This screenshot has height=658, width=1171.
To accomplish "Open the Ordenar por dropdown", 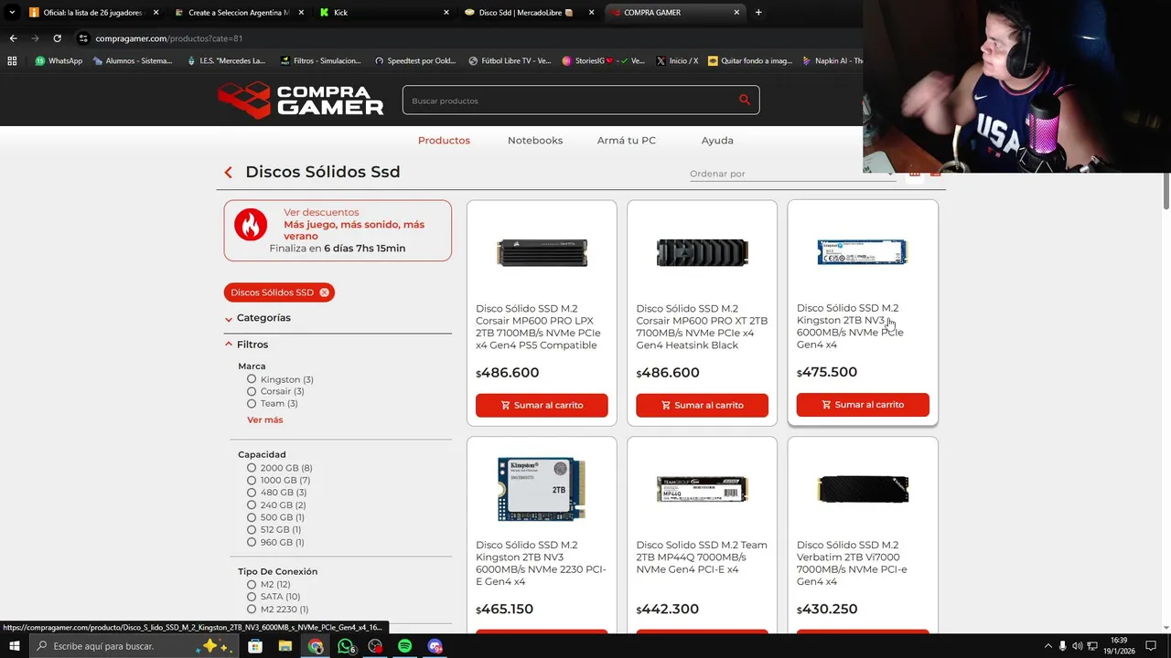I will click(792, 174).
